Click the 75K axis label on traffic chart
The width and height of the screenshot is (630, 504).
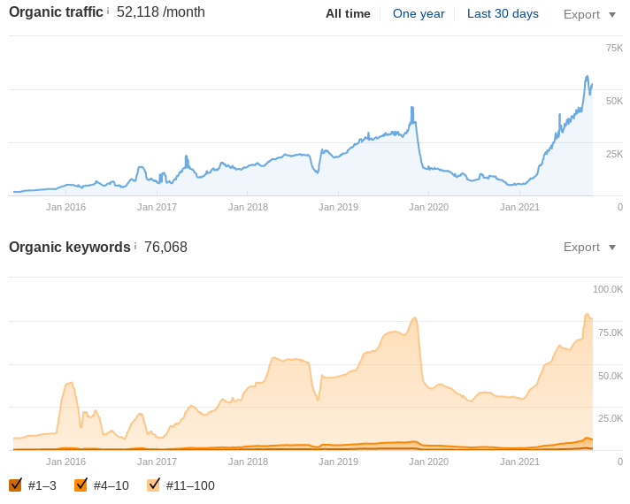pos(614,49)
